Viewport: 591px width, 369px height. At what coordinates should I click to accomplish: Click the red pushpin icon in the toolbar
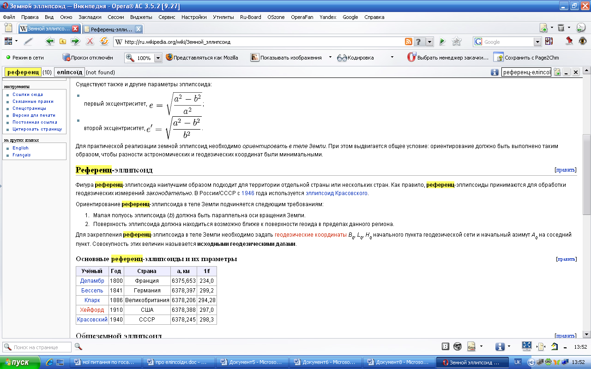point(569,41)
